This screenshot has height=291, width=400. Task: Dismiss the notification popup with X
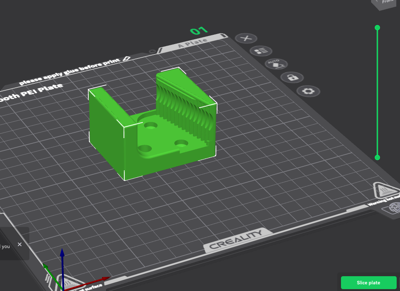point(20,244)
